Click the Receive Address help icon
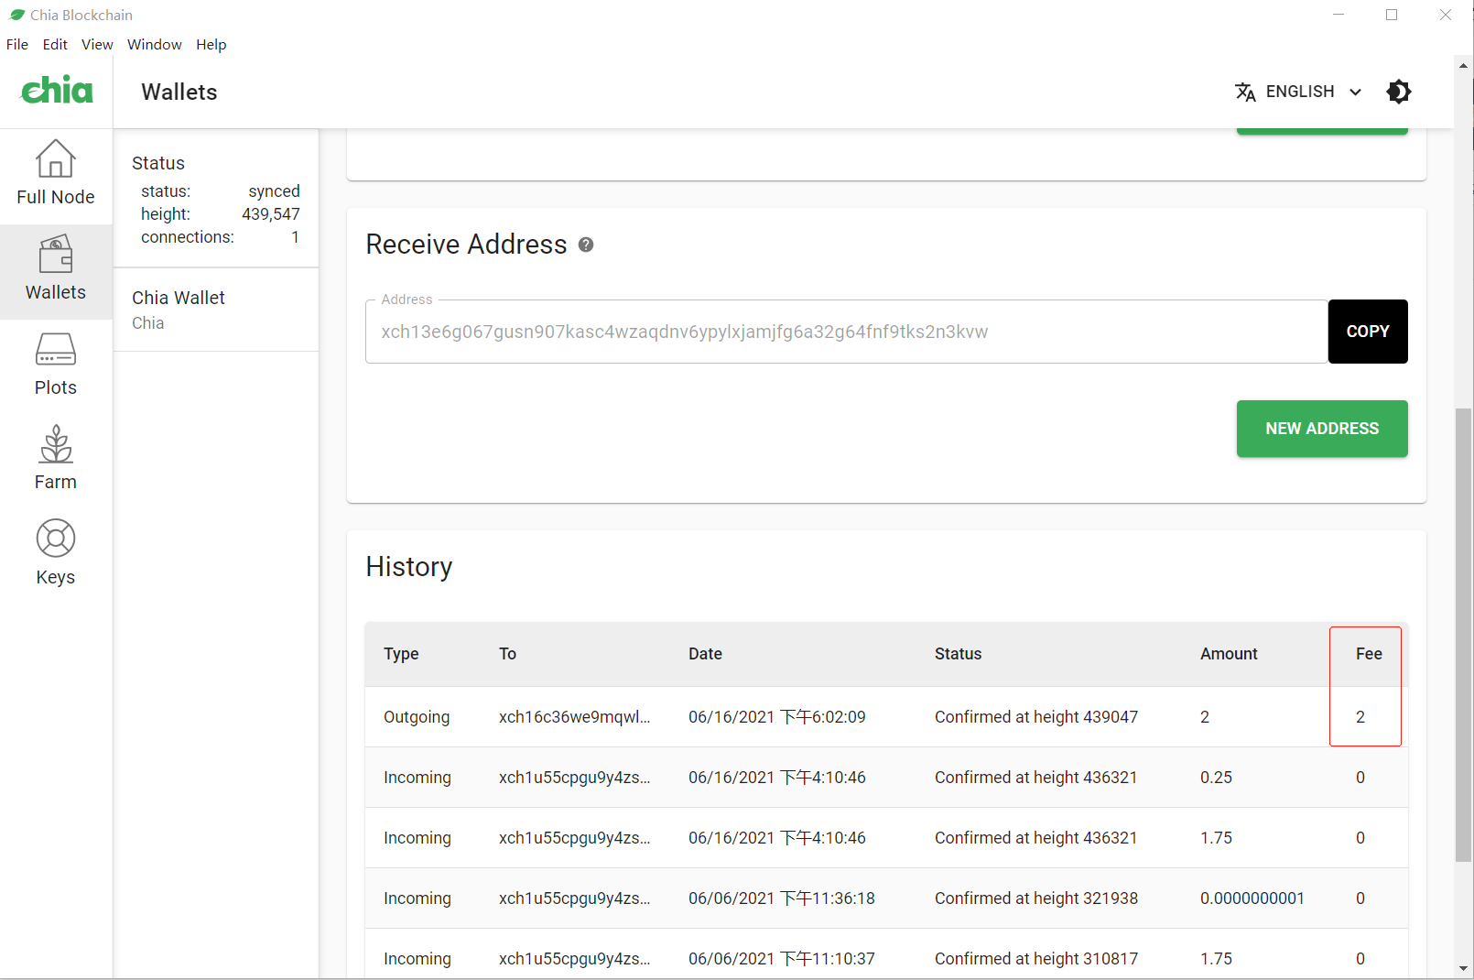1474x980 pixels. pos(586,245)
